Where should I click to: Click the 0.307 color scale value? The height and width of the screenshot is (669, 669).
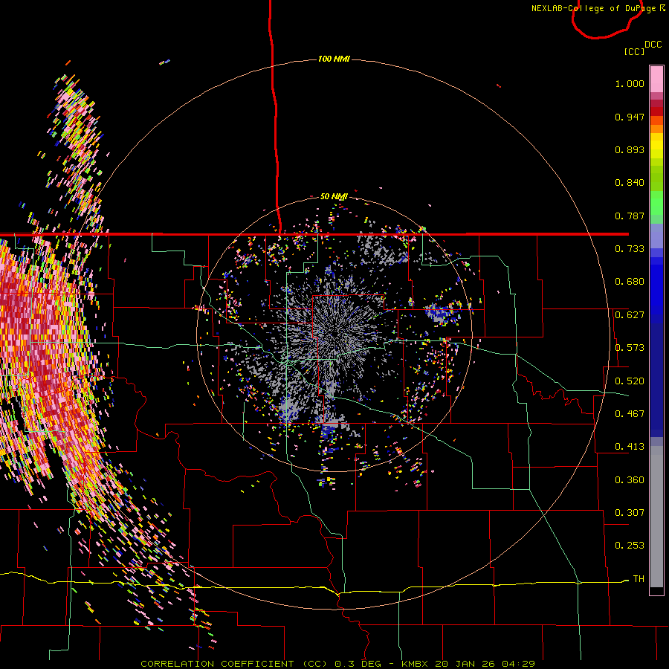pyautogui.click(x=630, y=513)
